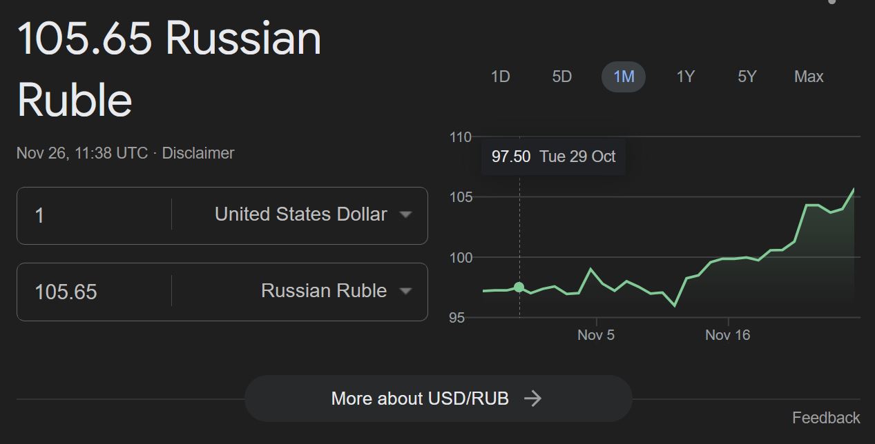Click the amount field showing 105.65

[x=95, y=292]
